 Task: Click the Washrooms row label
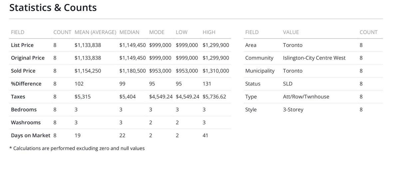26,123
